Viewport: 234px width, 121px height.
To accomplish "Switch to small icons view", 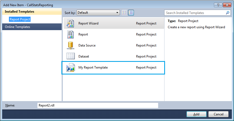I will [x=124, y=13].
